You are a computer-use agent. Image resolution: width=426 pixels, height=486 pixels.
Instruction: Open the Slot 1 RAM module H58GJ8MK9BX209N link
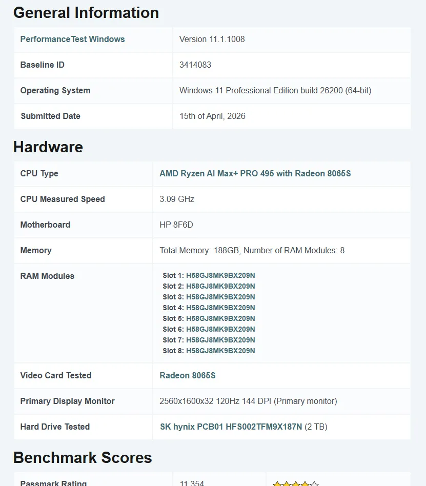(220, 275)
